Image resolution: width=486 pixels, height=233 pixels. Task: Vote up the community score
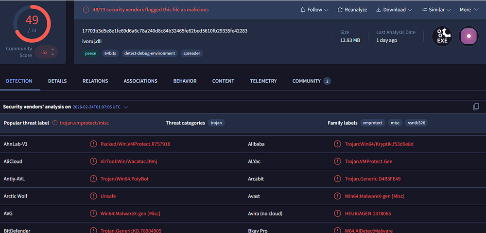point(52,49)
